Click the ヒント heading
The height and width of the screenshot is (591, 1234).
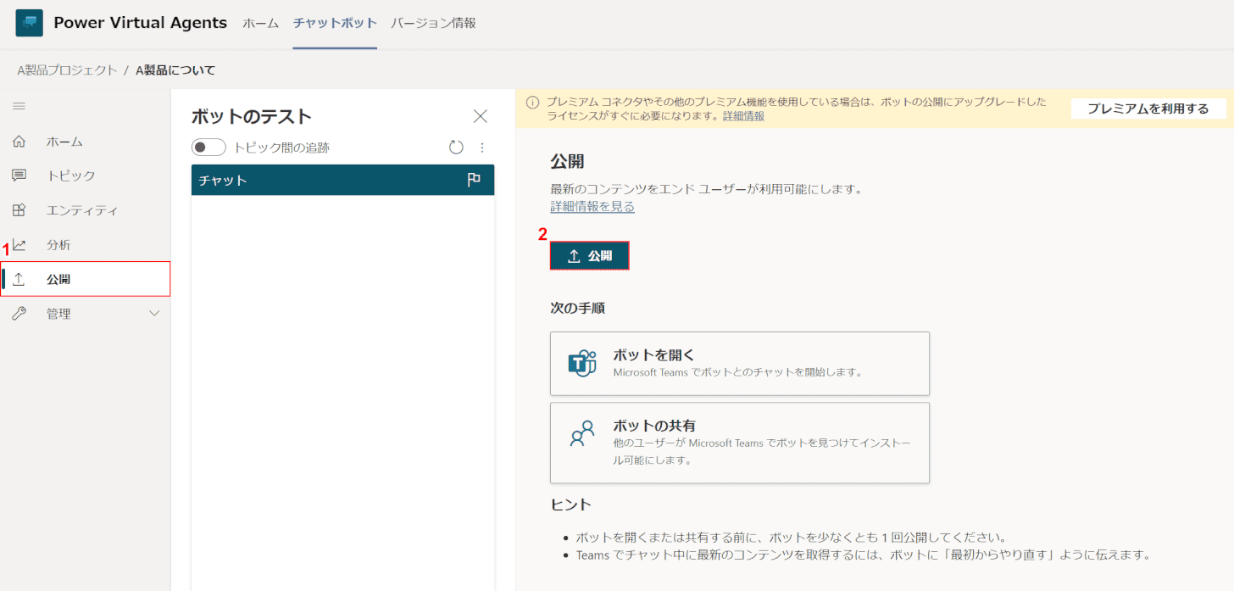tap(571, 505)
